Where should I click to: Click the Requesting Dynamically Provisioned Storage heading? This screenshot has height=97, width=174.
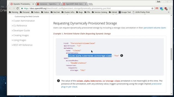(x=85, y=23)
